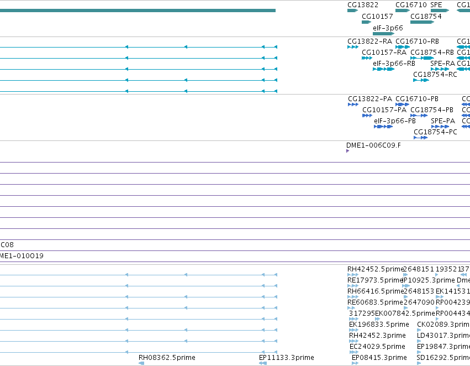
Task: Select EST entry 2647090
Action: tap(419, 302)
